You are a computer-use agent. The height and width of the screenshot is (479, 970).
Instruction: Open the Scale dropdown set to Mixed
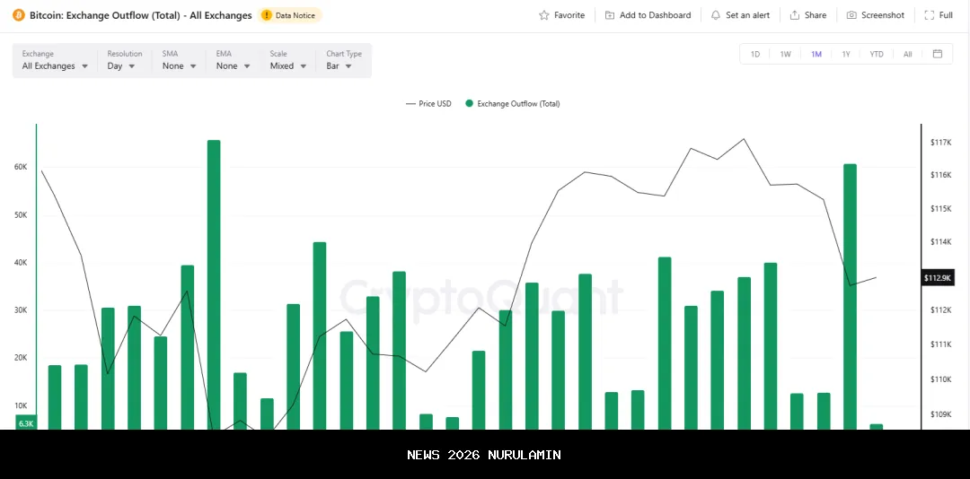[288, 65]
